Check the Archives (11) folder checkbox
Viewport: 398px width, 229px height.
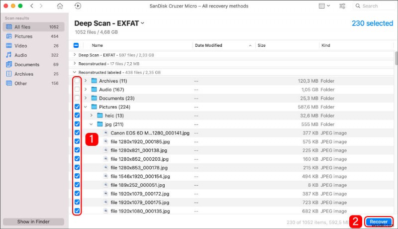[77, 81]
